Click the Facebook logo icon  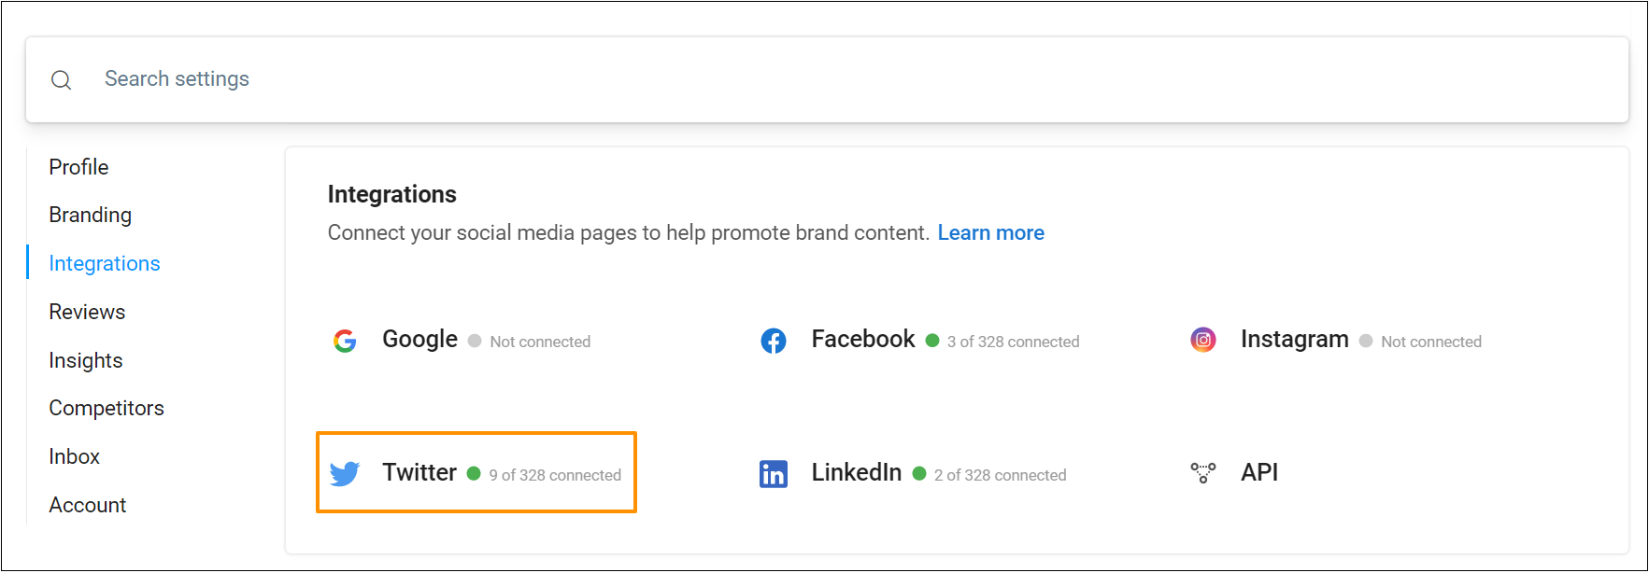click(774, 341)
